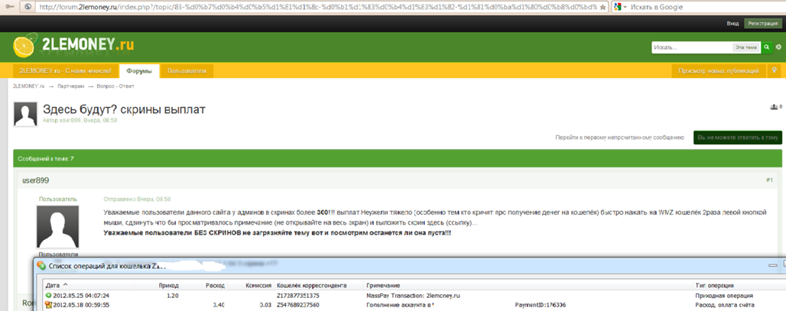The image size is (786, 311).
Task: Select the 'Пользователи' tab
Action: tap(187, 70)
